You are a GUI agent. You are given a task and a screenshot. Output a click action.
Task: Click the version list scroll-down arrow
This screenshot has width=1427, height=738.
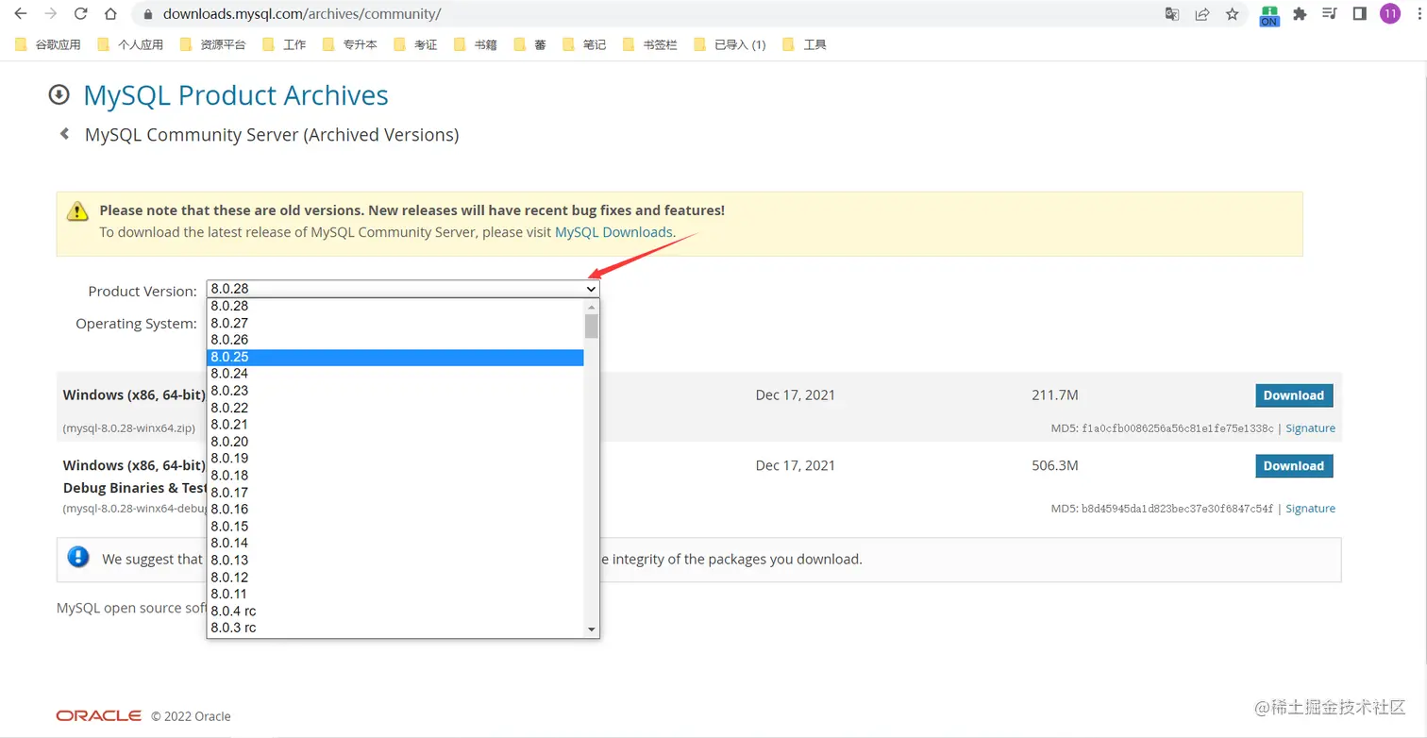click(x=592, y=629)
